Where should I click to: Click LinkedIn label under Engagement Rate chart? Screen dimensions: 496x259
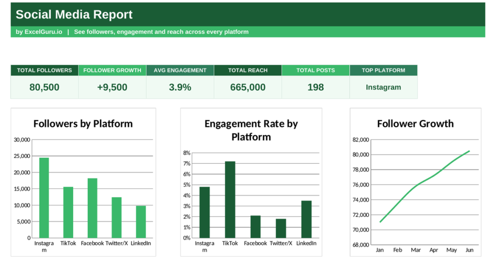pyautogui.click(x=306, y=243)
